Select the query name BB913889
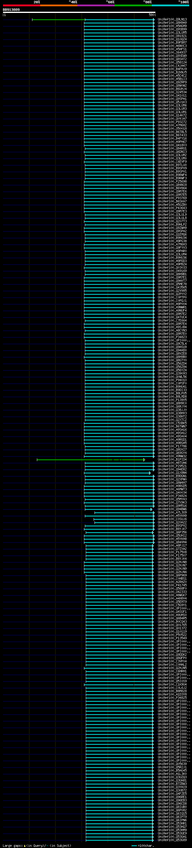The width and height of the screenshot is (192, 848). pos(11,10)
